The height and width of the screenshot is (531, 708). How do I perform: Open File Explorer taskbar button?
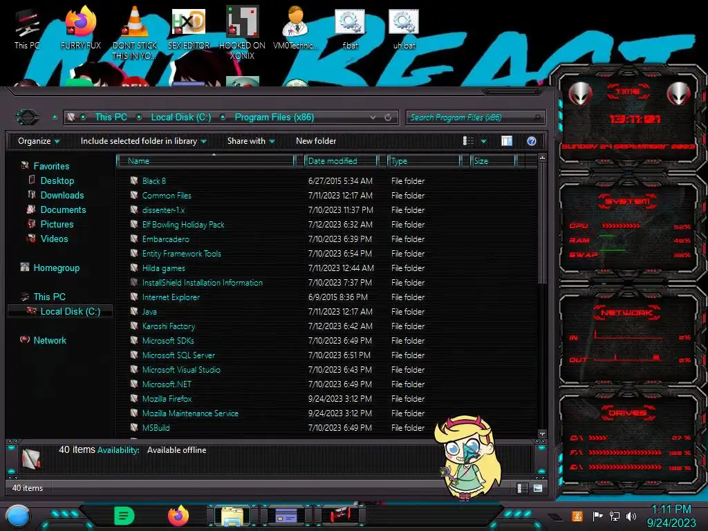coord(232,516)
